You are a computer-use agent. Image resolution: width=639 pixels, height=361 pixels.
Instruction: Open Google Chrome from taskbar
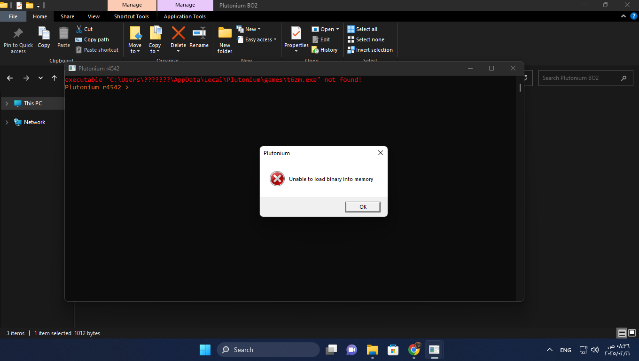pos(414,350)
